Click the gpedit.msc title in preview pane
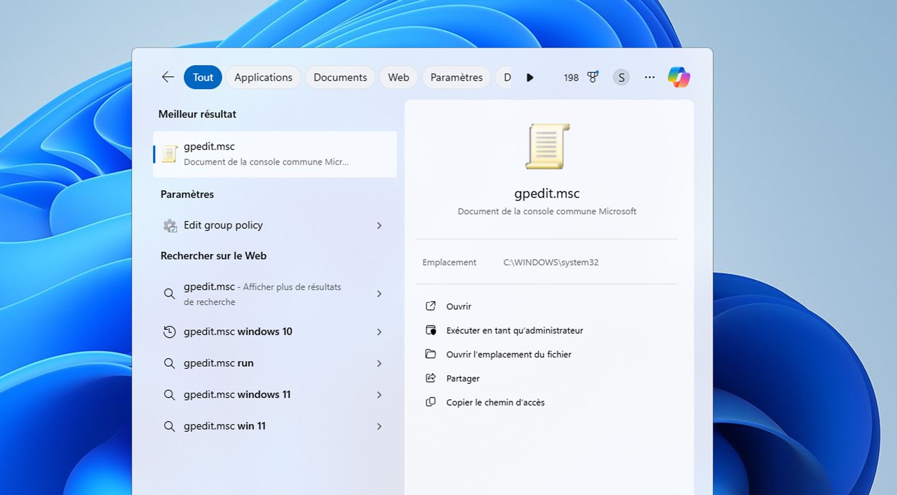897x495 pixels. [547, 194]
